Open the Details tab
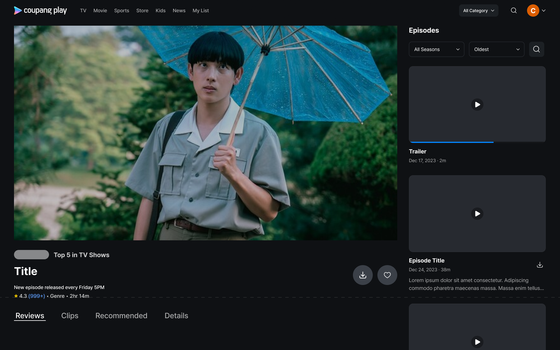 (176, 316)
